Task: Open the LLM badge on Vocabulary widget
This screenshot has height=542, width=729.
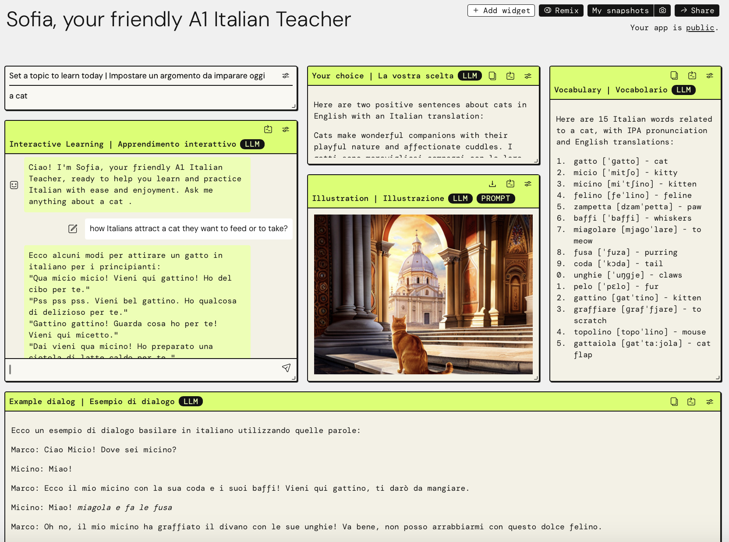Action: 684,90
